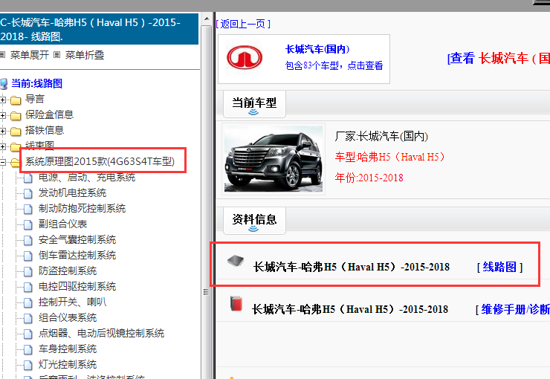Open 电控四驱控制系统 diagram
550x379 pixels.
click(77, 286)
